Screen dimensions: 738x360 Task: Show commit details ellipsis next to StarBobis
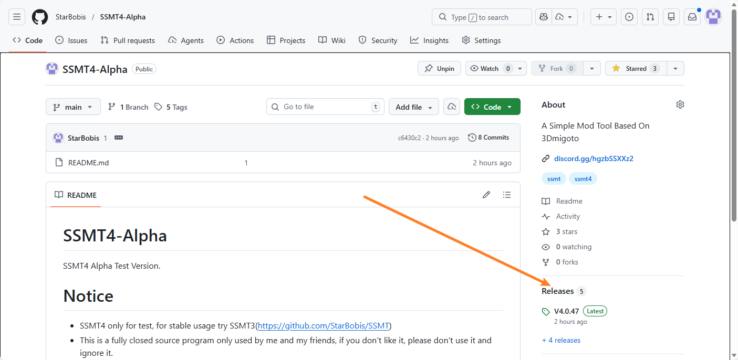pos(119,137)
